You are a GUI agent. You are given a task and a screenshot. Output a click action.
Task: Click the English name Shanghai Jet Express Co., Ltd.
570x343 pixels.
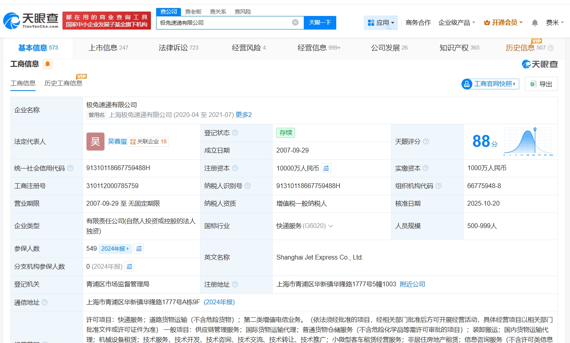pyautogui.click(x=320, y=258)
